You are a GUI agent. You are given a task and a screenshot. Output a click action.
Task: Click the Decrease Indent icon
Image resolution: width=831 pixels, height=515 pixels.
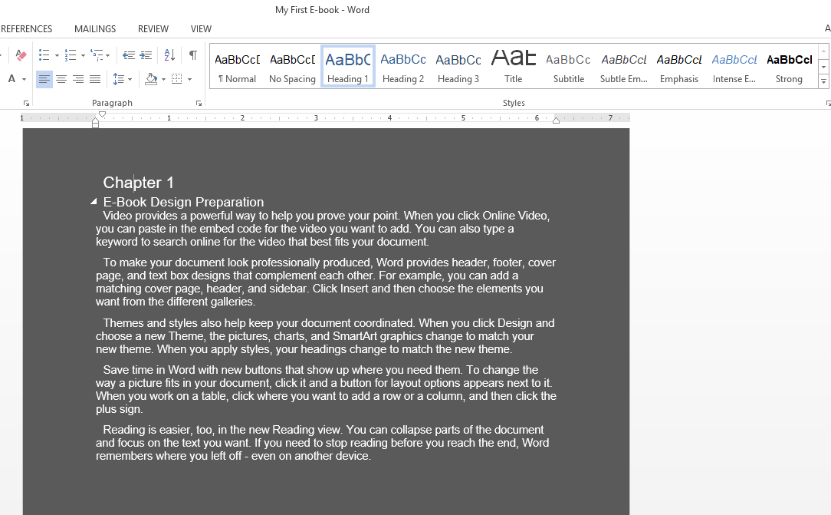coord(128,55)
